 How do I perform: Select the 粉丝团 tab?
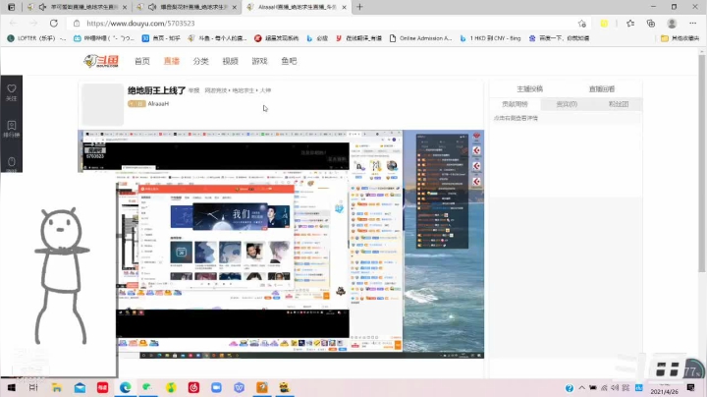(619, 104)
